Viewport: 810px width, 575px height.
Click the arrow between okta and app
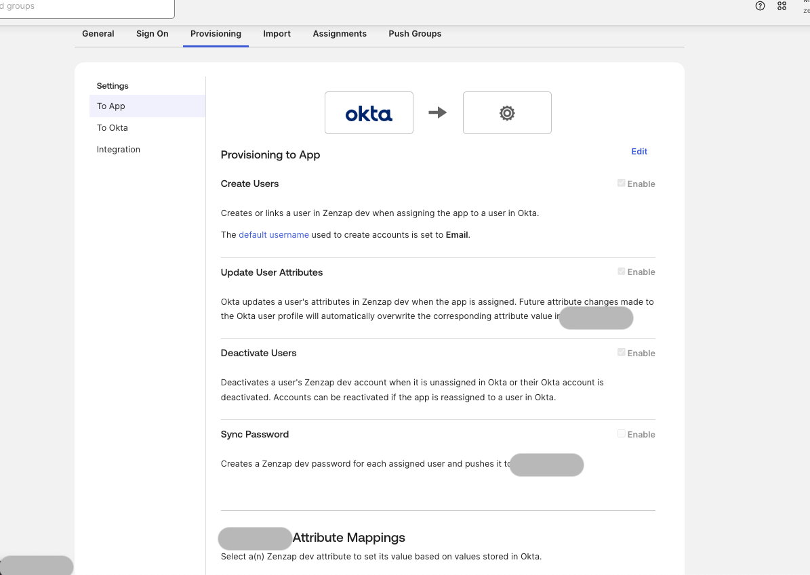point(438,112)
